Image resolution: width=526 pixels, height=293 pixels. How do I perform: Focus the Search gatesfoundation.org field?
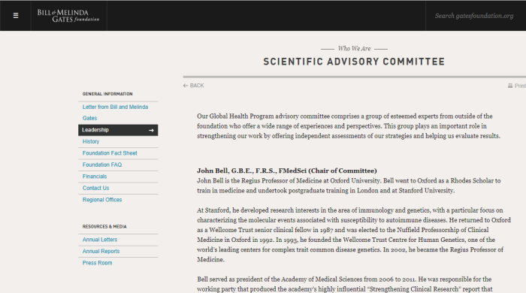[x=474, y=16]
